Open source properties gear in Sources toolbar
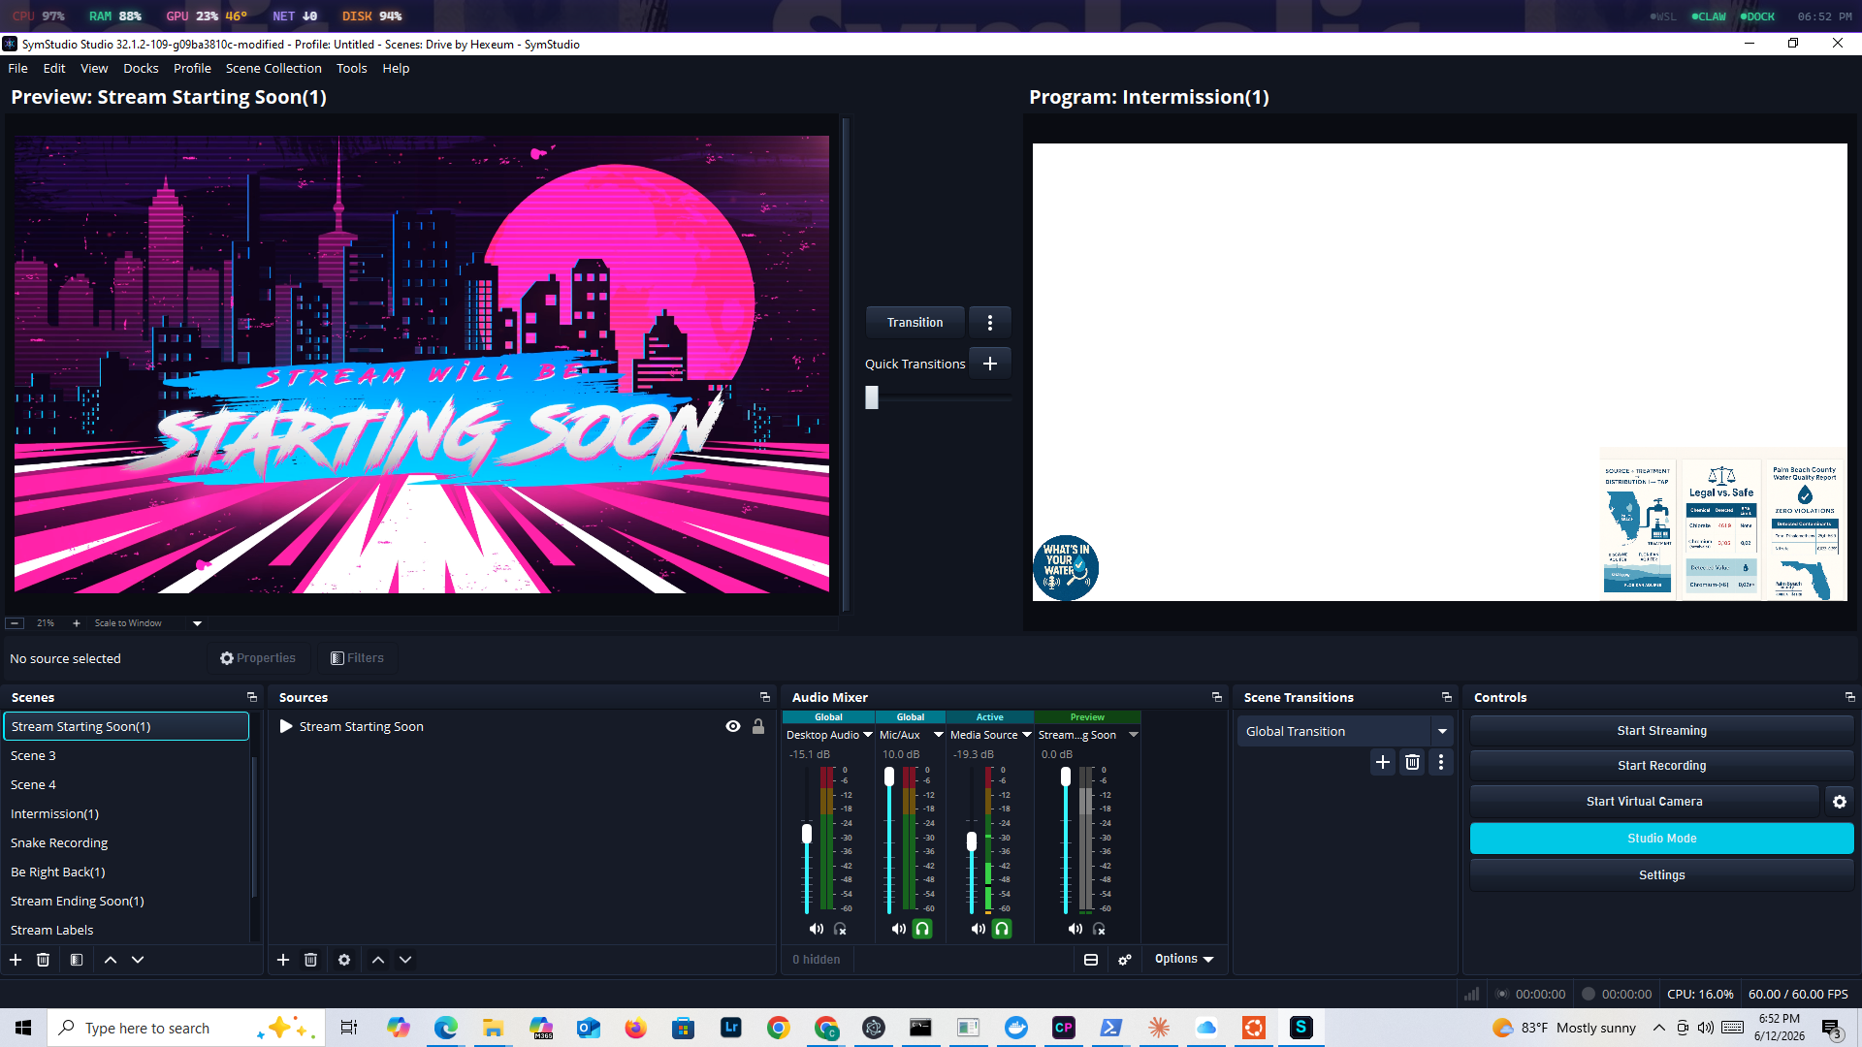Image resolution: width=1862 pixels, height=1047 pixels. [344, 960]
